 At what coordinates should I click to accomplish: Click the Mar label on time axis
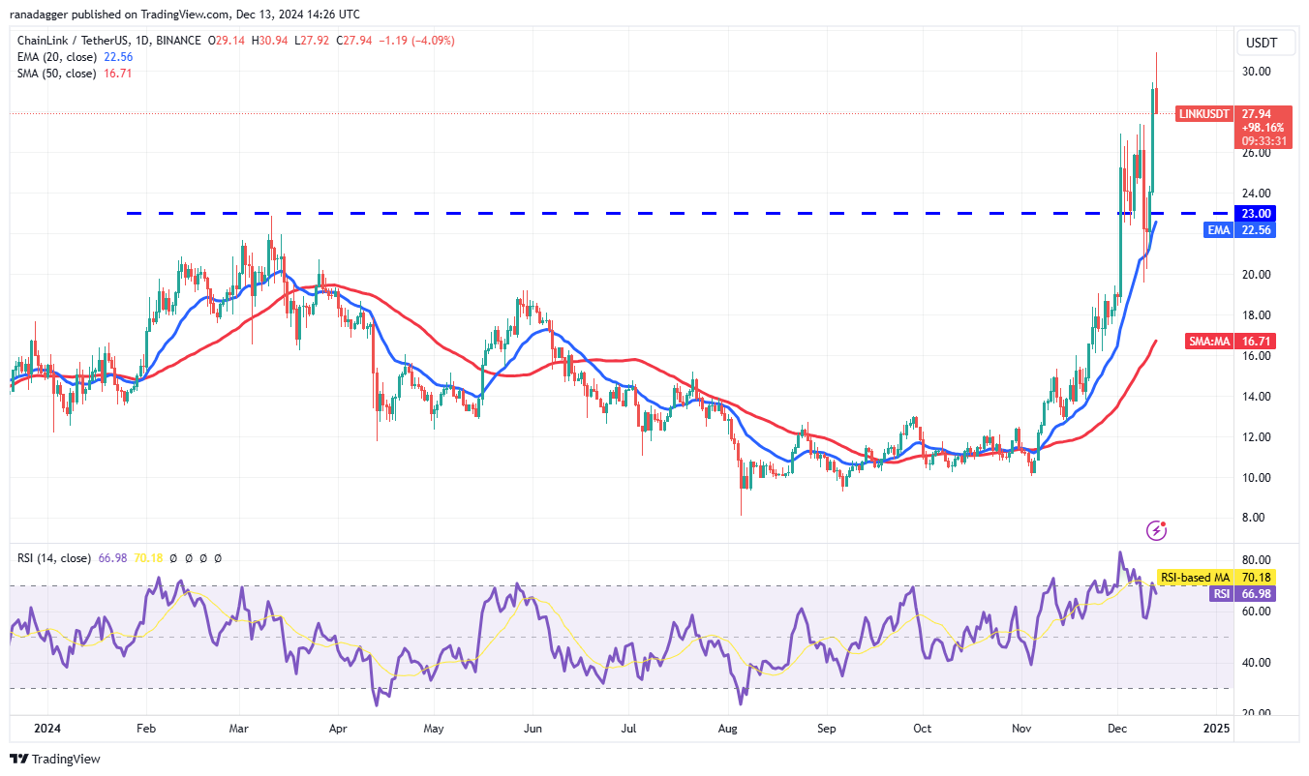[239, 728]
